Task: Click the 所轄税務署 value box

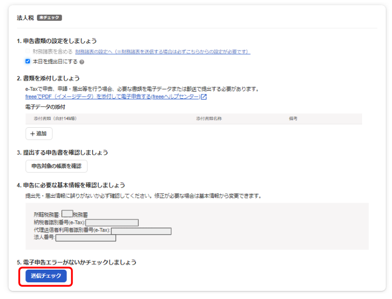Action: (67, 214)
